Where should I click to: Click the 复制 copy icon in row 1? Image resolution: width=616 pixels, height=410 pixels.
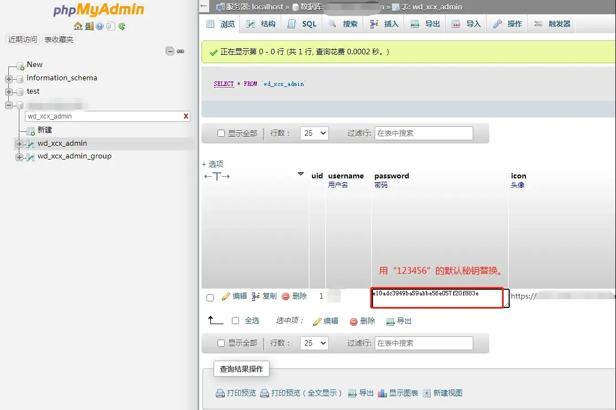(x=256, y=296)
